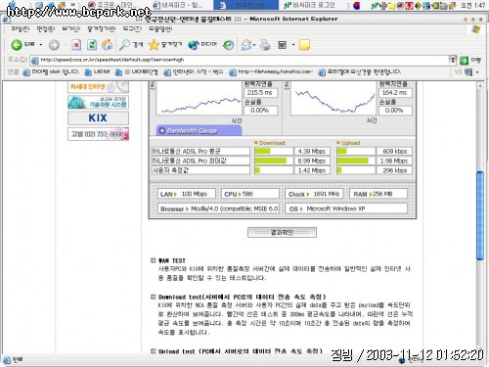
Task: Click the magnifying glass Search icon
Action: tap(124, 45)
